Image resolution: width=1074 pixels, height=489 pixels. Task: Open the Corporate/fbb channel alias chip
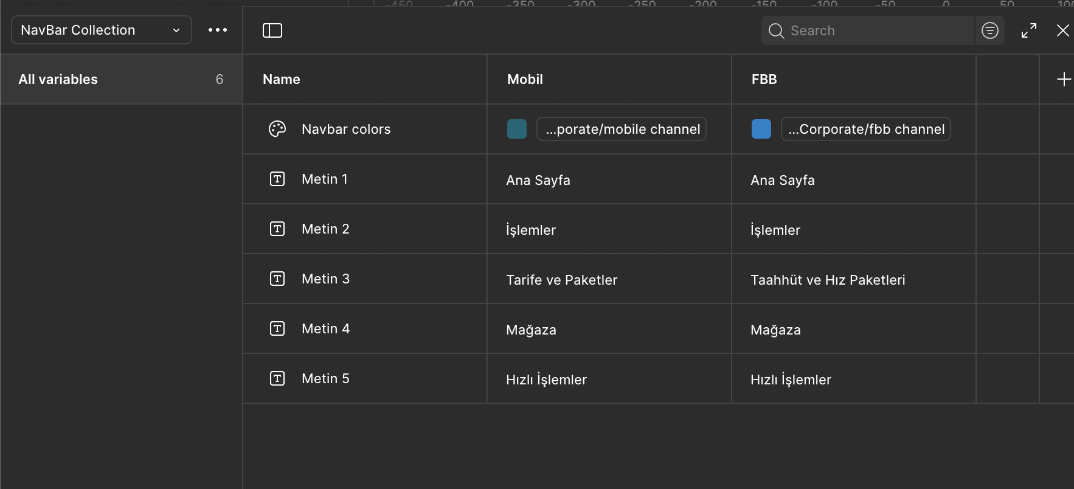(x=865, y=129)
